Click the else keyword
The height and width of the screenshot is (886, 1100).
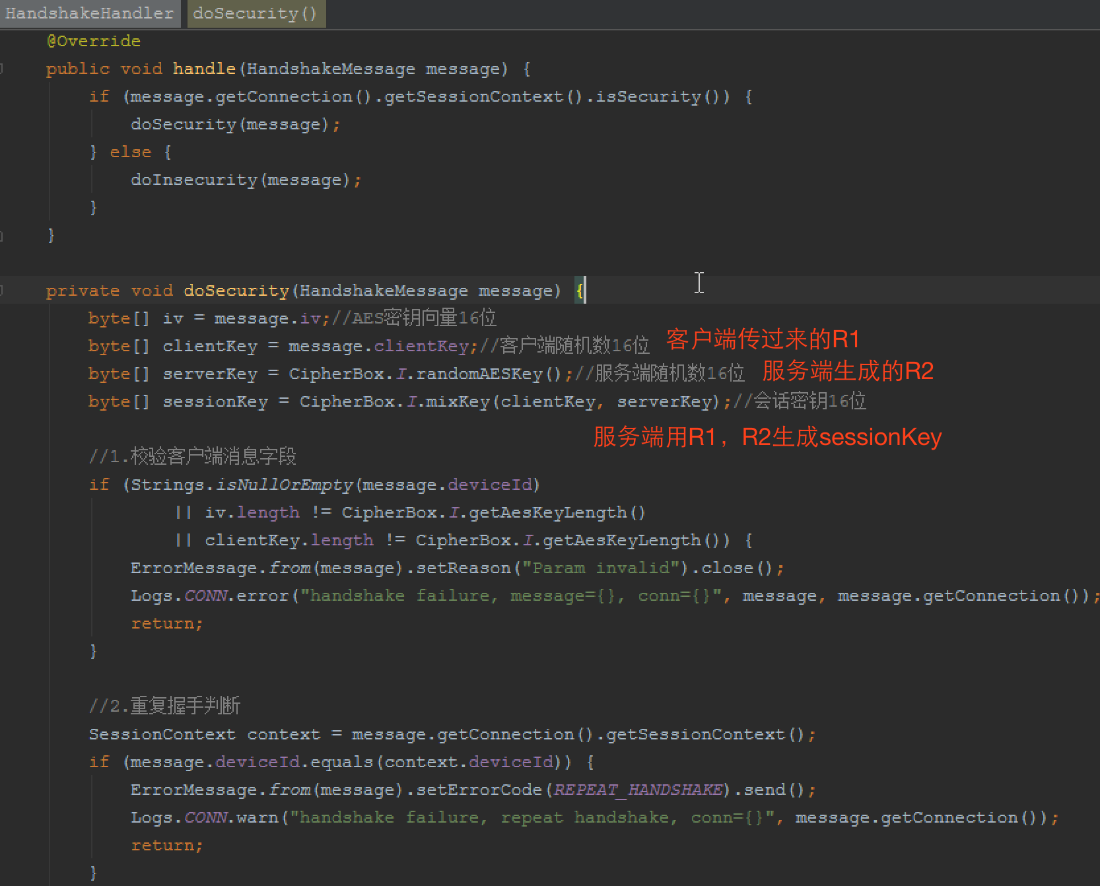pyautogui.click(x=131, y=152)
